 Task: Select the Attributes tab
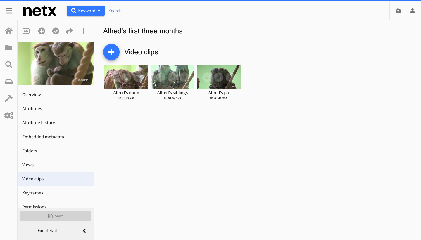[56, 109]
